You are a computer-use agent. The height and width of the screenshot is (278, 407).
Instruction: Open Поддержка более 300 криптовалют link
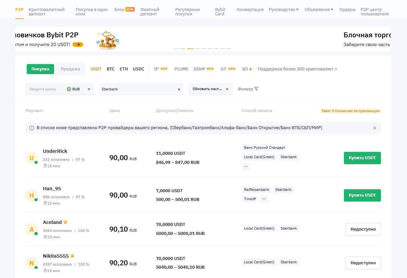[297, 69]
